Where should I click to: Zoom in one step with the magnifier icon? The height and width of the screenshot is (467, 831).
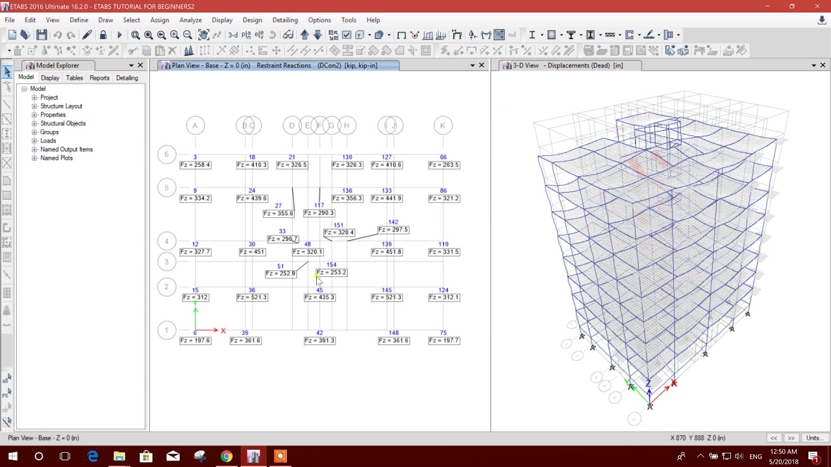tap(174, 34)
